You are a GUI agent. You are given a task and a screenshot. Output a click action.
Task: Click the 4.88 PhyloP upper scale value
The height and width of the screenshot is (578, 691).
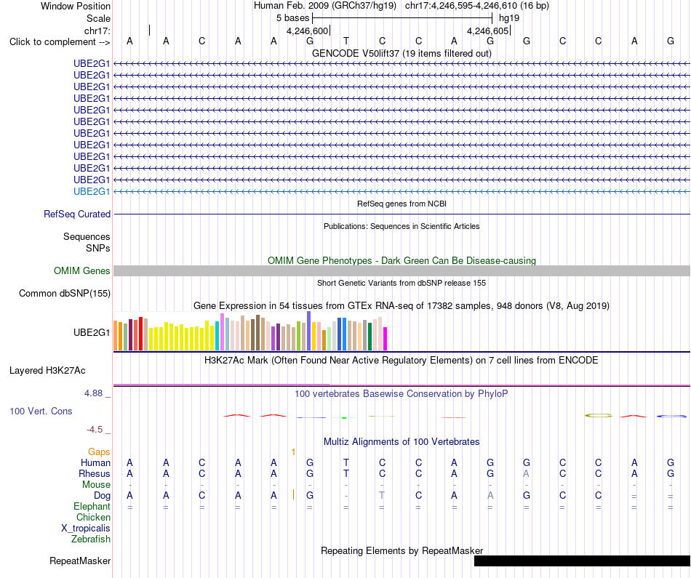93,393
